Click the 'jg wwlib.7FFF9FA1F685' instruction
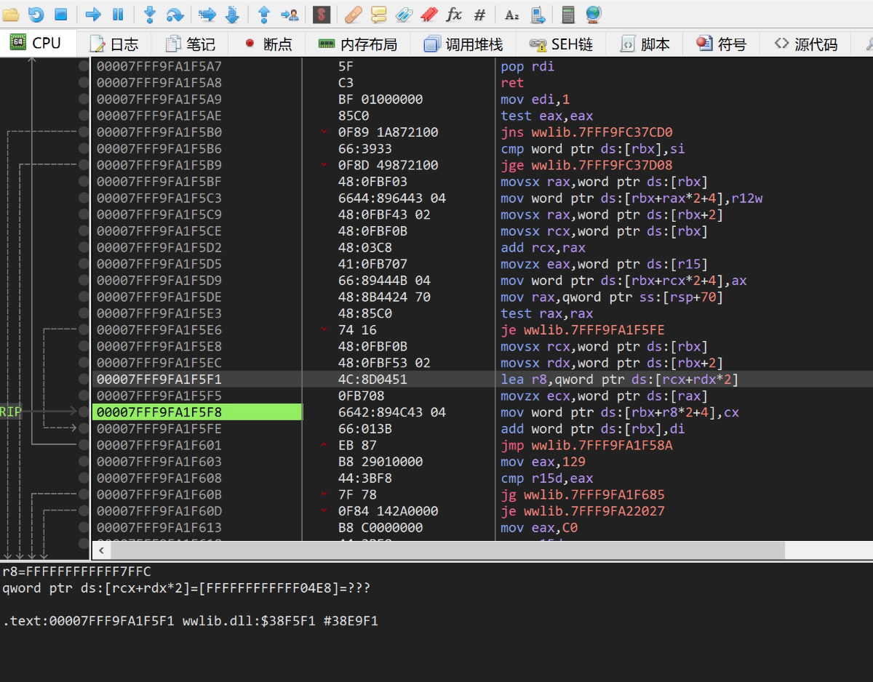 pyautogui.click(x=582, y=494)
